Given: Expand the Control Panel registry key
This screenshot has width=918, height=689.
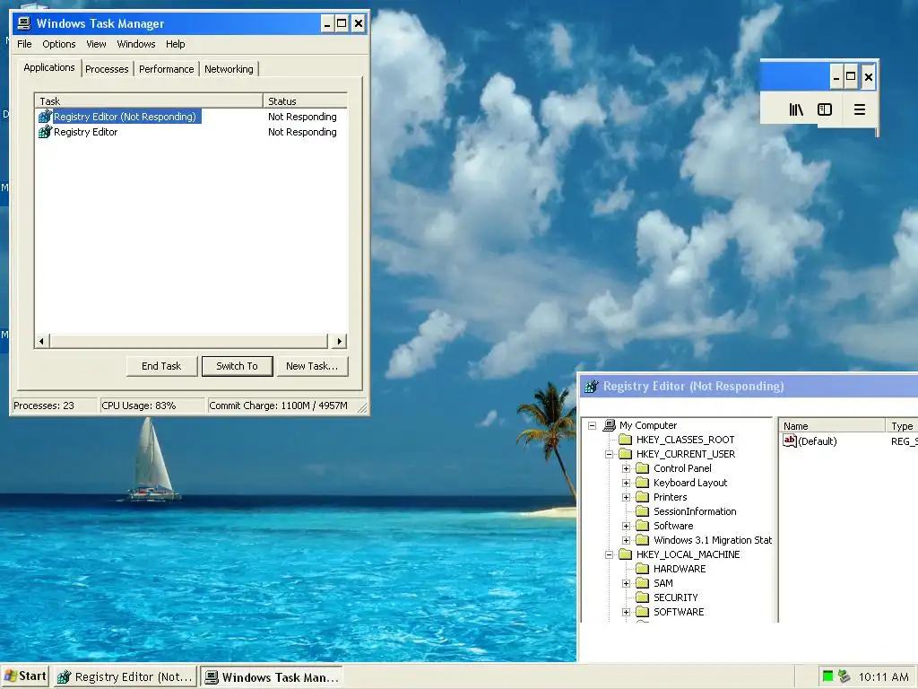Looking at the screenshot, I should click(627, 468).
